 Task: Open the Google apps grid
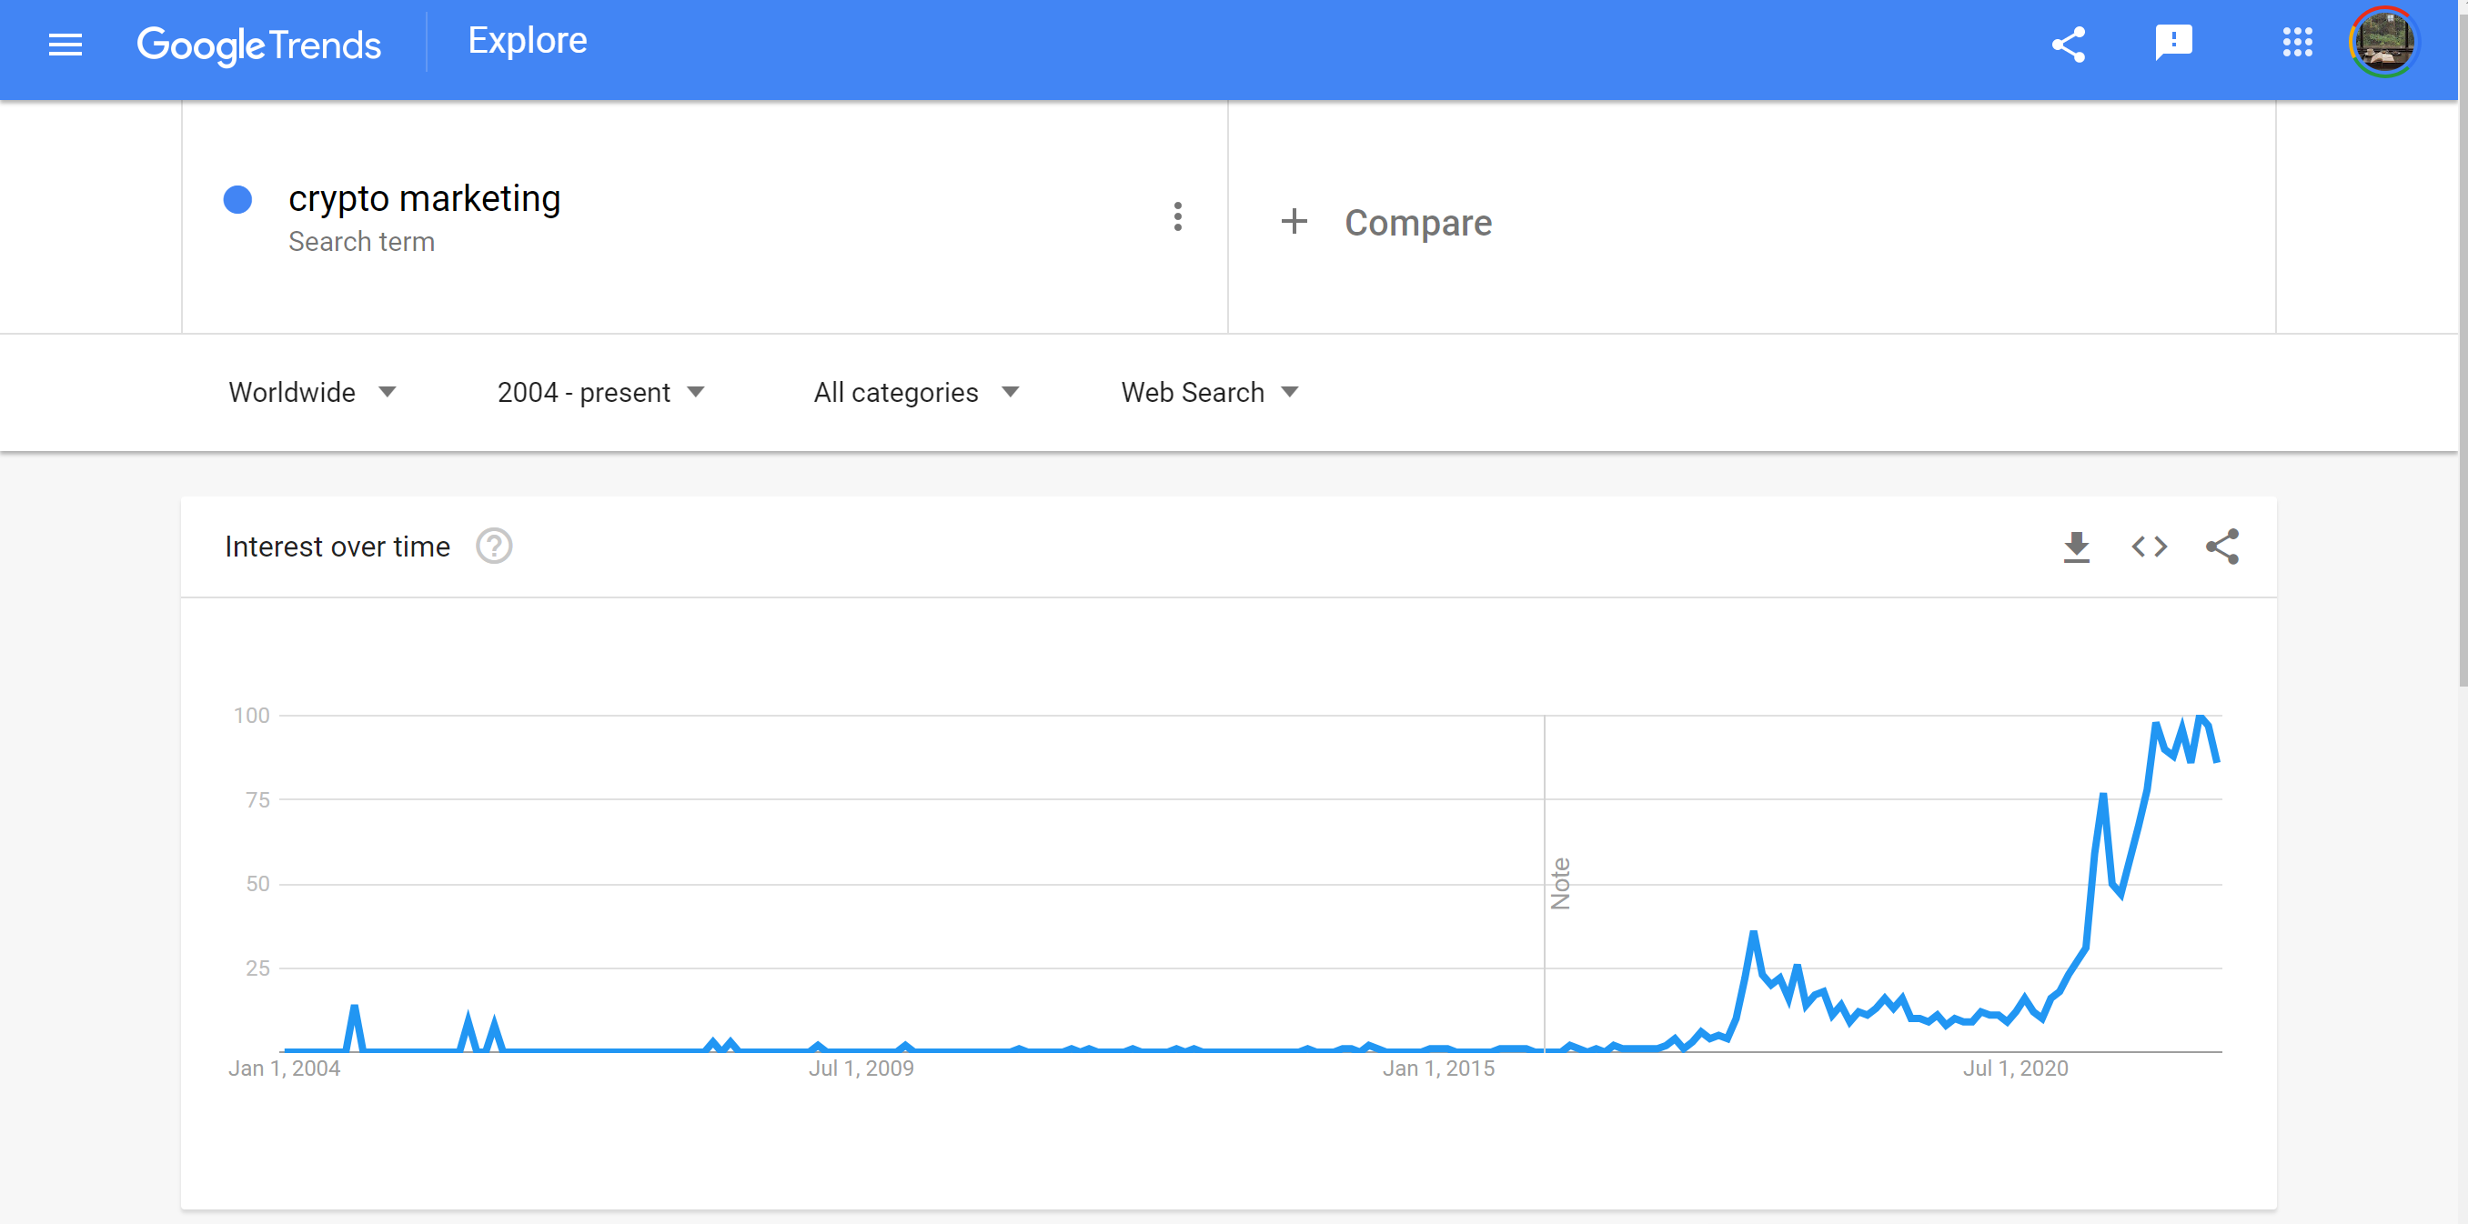pos(2296,42)
